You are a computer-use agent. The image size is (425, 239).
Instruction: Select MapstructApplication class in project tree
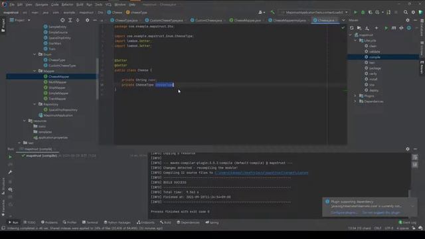55,115
